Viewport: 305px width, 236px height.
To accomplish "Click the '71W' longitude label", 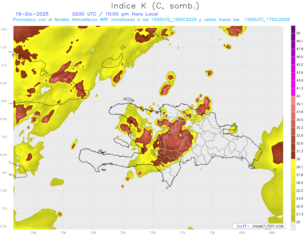I will [182, 233].
